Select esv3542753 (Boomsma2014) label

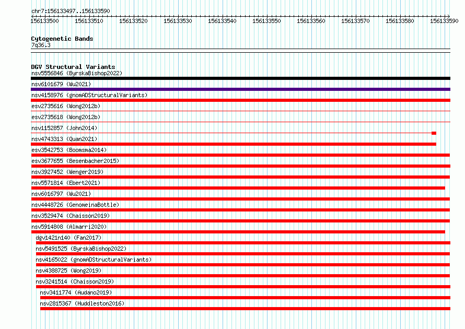[69, 150]
